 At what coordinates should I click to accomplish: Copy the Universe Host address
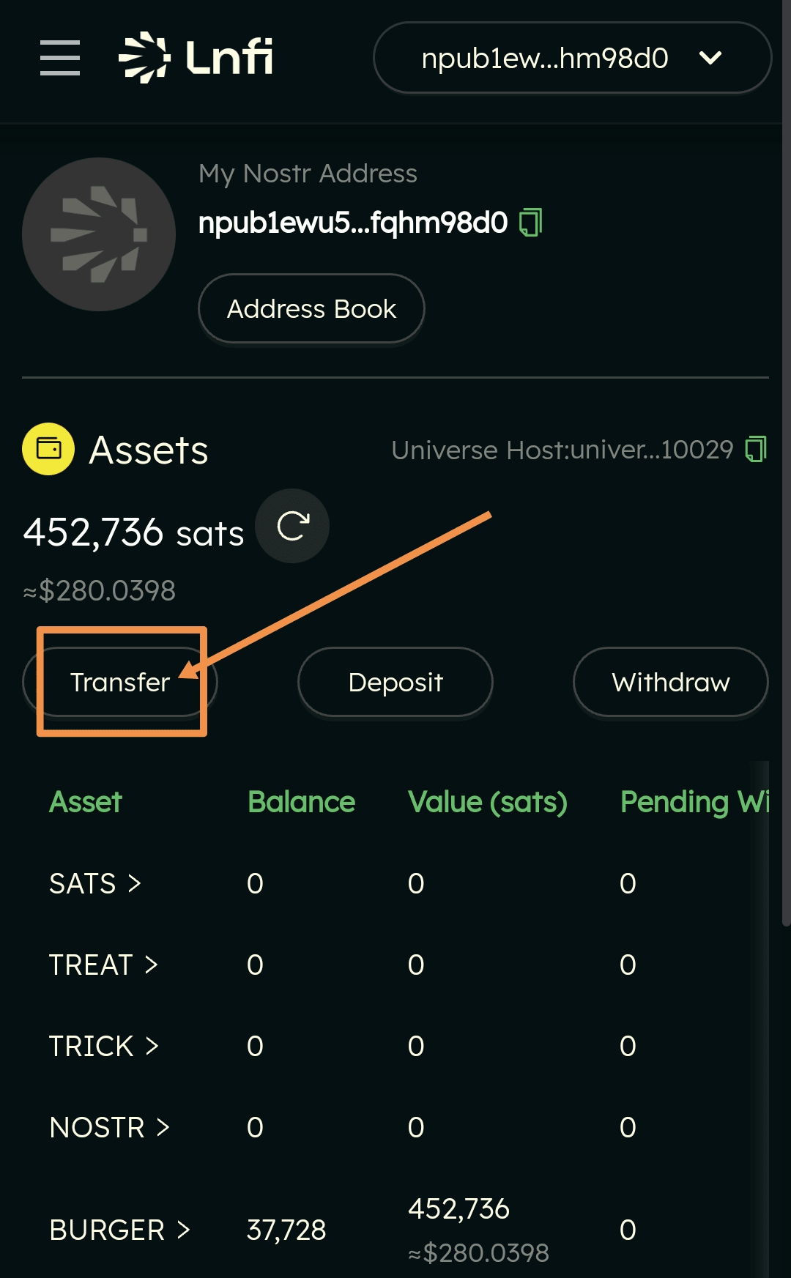[755, 449]
